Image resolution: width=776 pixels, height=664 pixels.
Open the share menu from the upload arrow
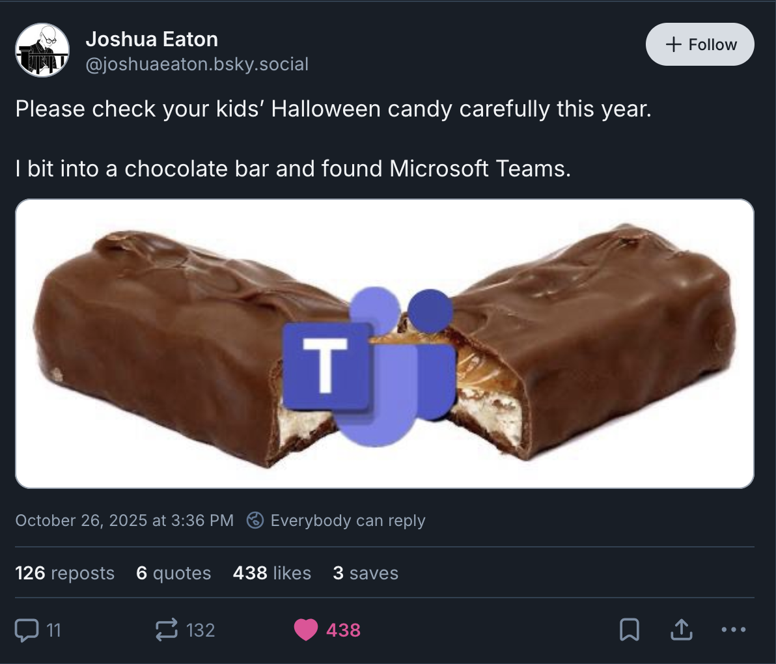pyautogui.click(x=682, y=629)
